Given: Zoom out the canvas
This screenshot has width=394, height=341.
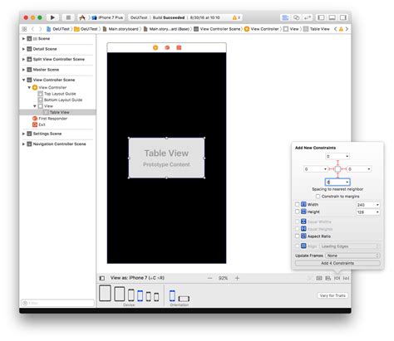Looking at the screenshot, I should [x=209, y=278].
